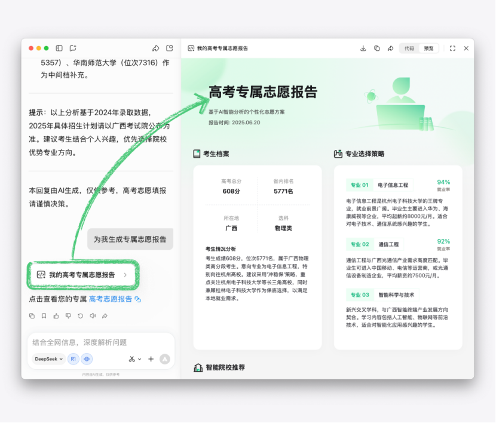Screen dimensions: 496x423
Task: Click the 608分 total score value
Action: point(231,191)
